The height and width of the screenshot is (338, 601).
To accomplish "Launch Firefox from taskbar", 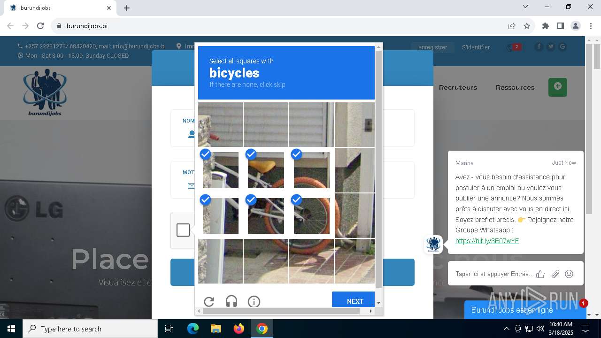I will point(239,329).
